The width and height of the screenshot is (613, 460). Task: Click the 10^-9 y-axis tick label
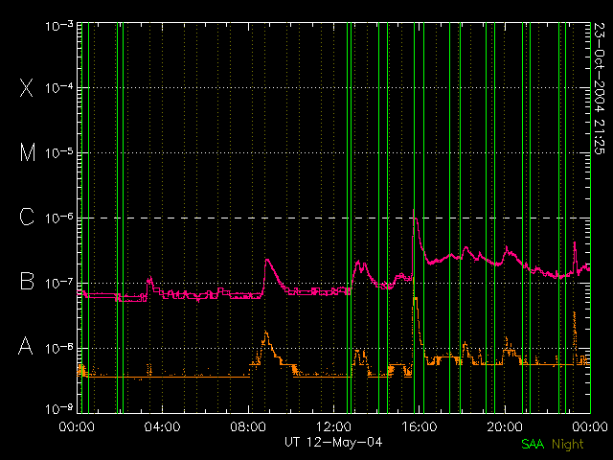pos(59,409)
